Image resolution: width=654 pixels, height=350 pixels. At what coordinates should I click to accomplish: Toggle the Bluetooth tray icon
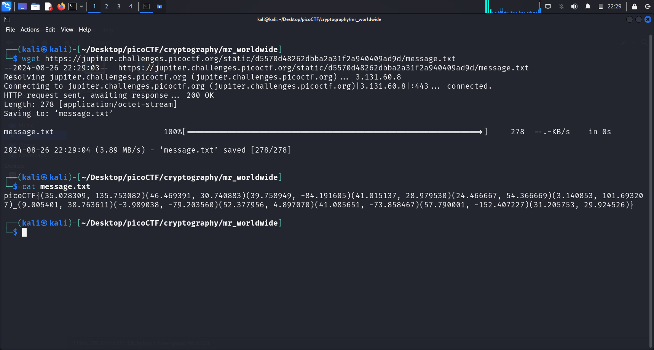(561, 6)
